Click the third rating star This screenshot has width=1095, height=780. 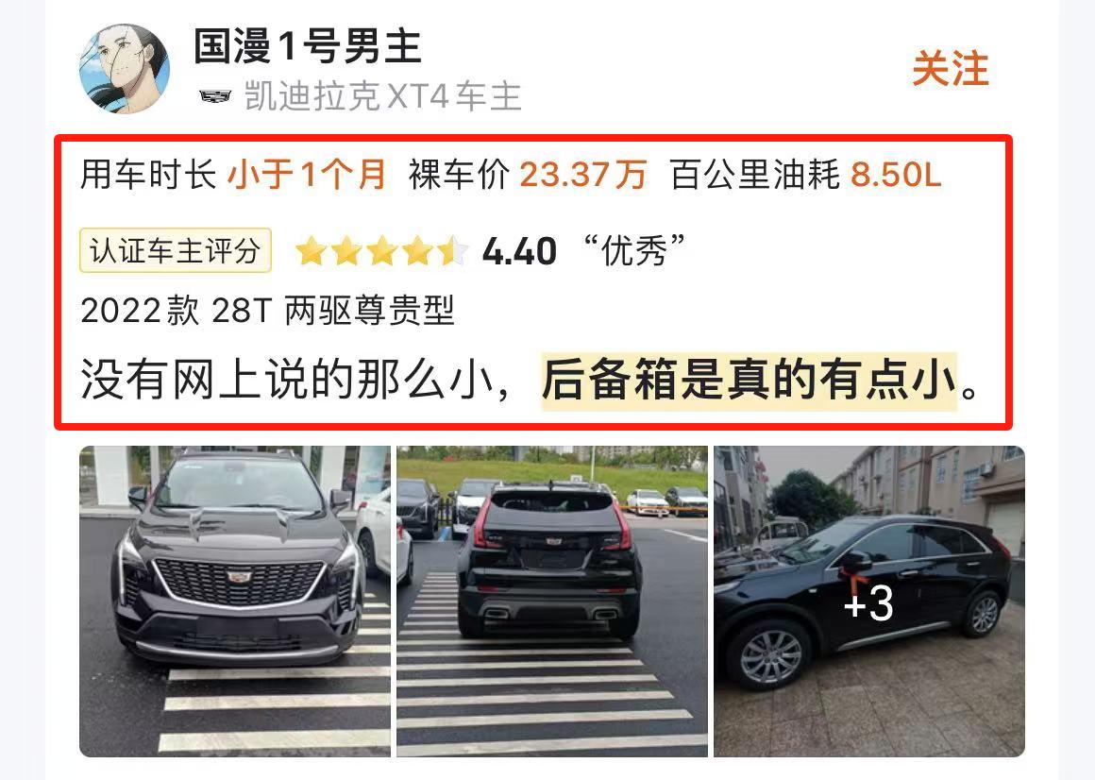382,250
